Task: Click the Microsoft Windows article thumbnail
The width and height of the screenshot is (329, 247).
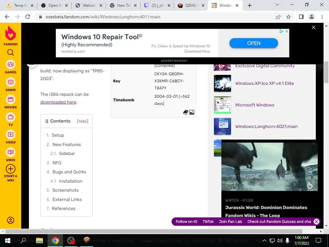Action: pyautogui.click(x=222, y=105)
